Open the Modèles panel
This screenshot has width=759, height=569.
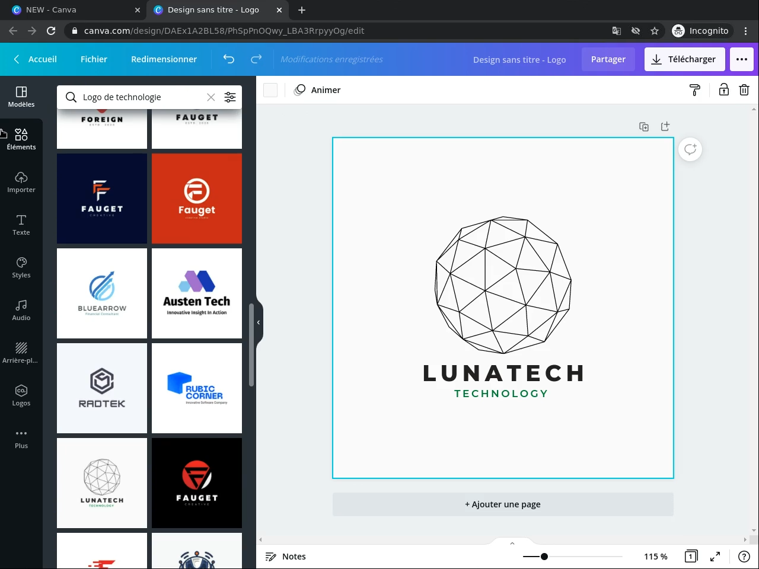coord(21,97)
